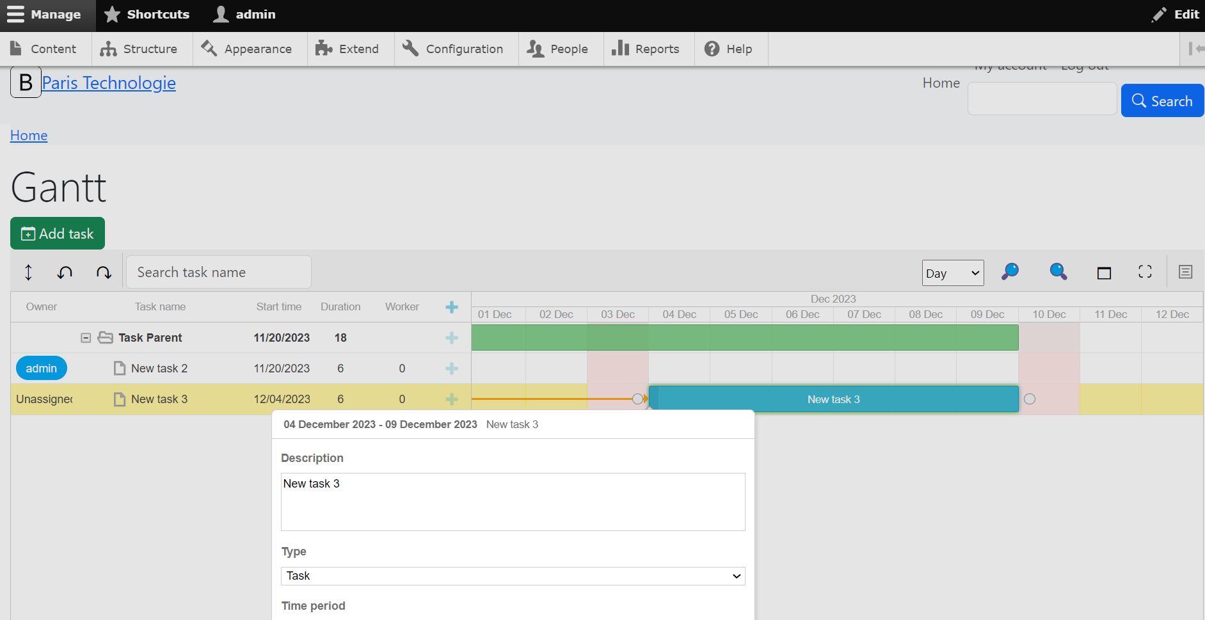Viewport: 1205px width, 620px height.
Task: Open the task details list icon
Action: (x=1185, y=272)
